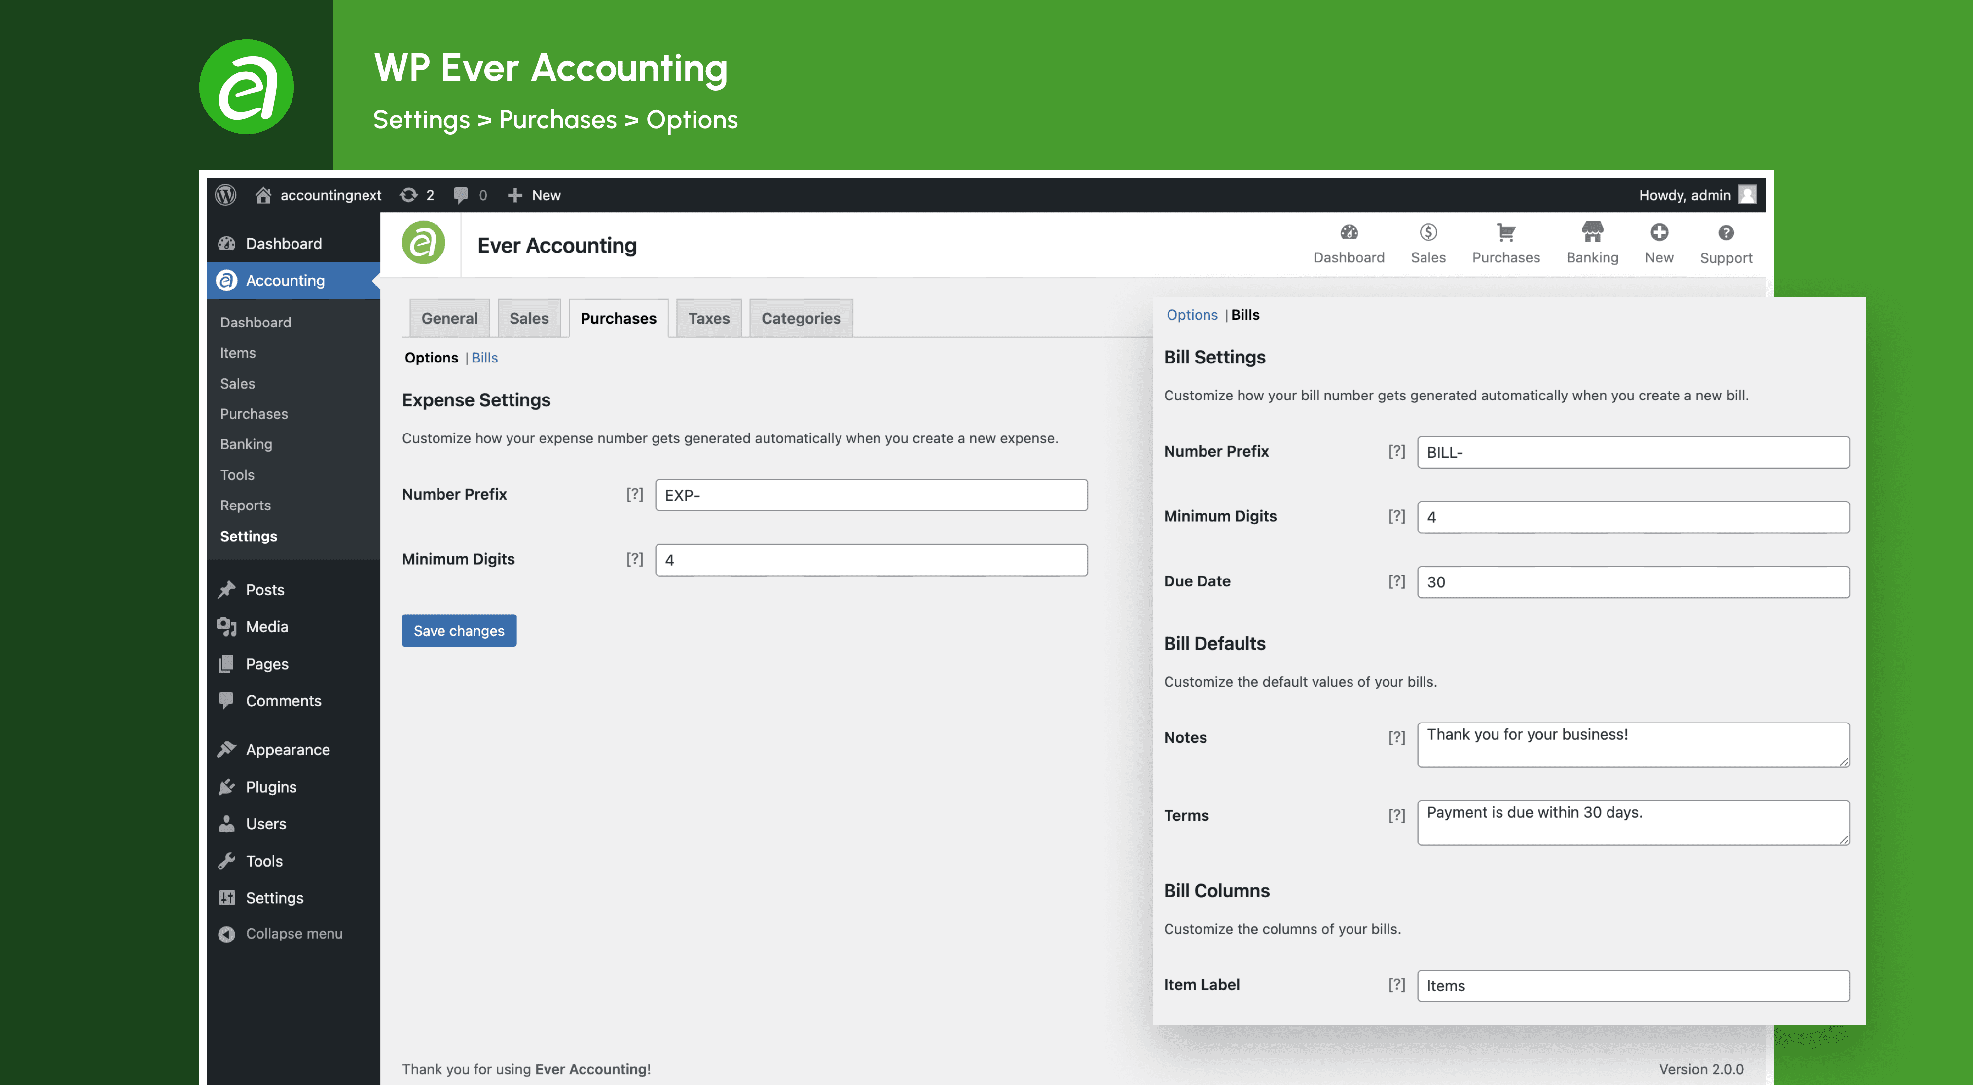Click the bill Number Prefix field BILL-
The width and height of the screenshot is (1973, 1085).
click(x=1633, y=452)
